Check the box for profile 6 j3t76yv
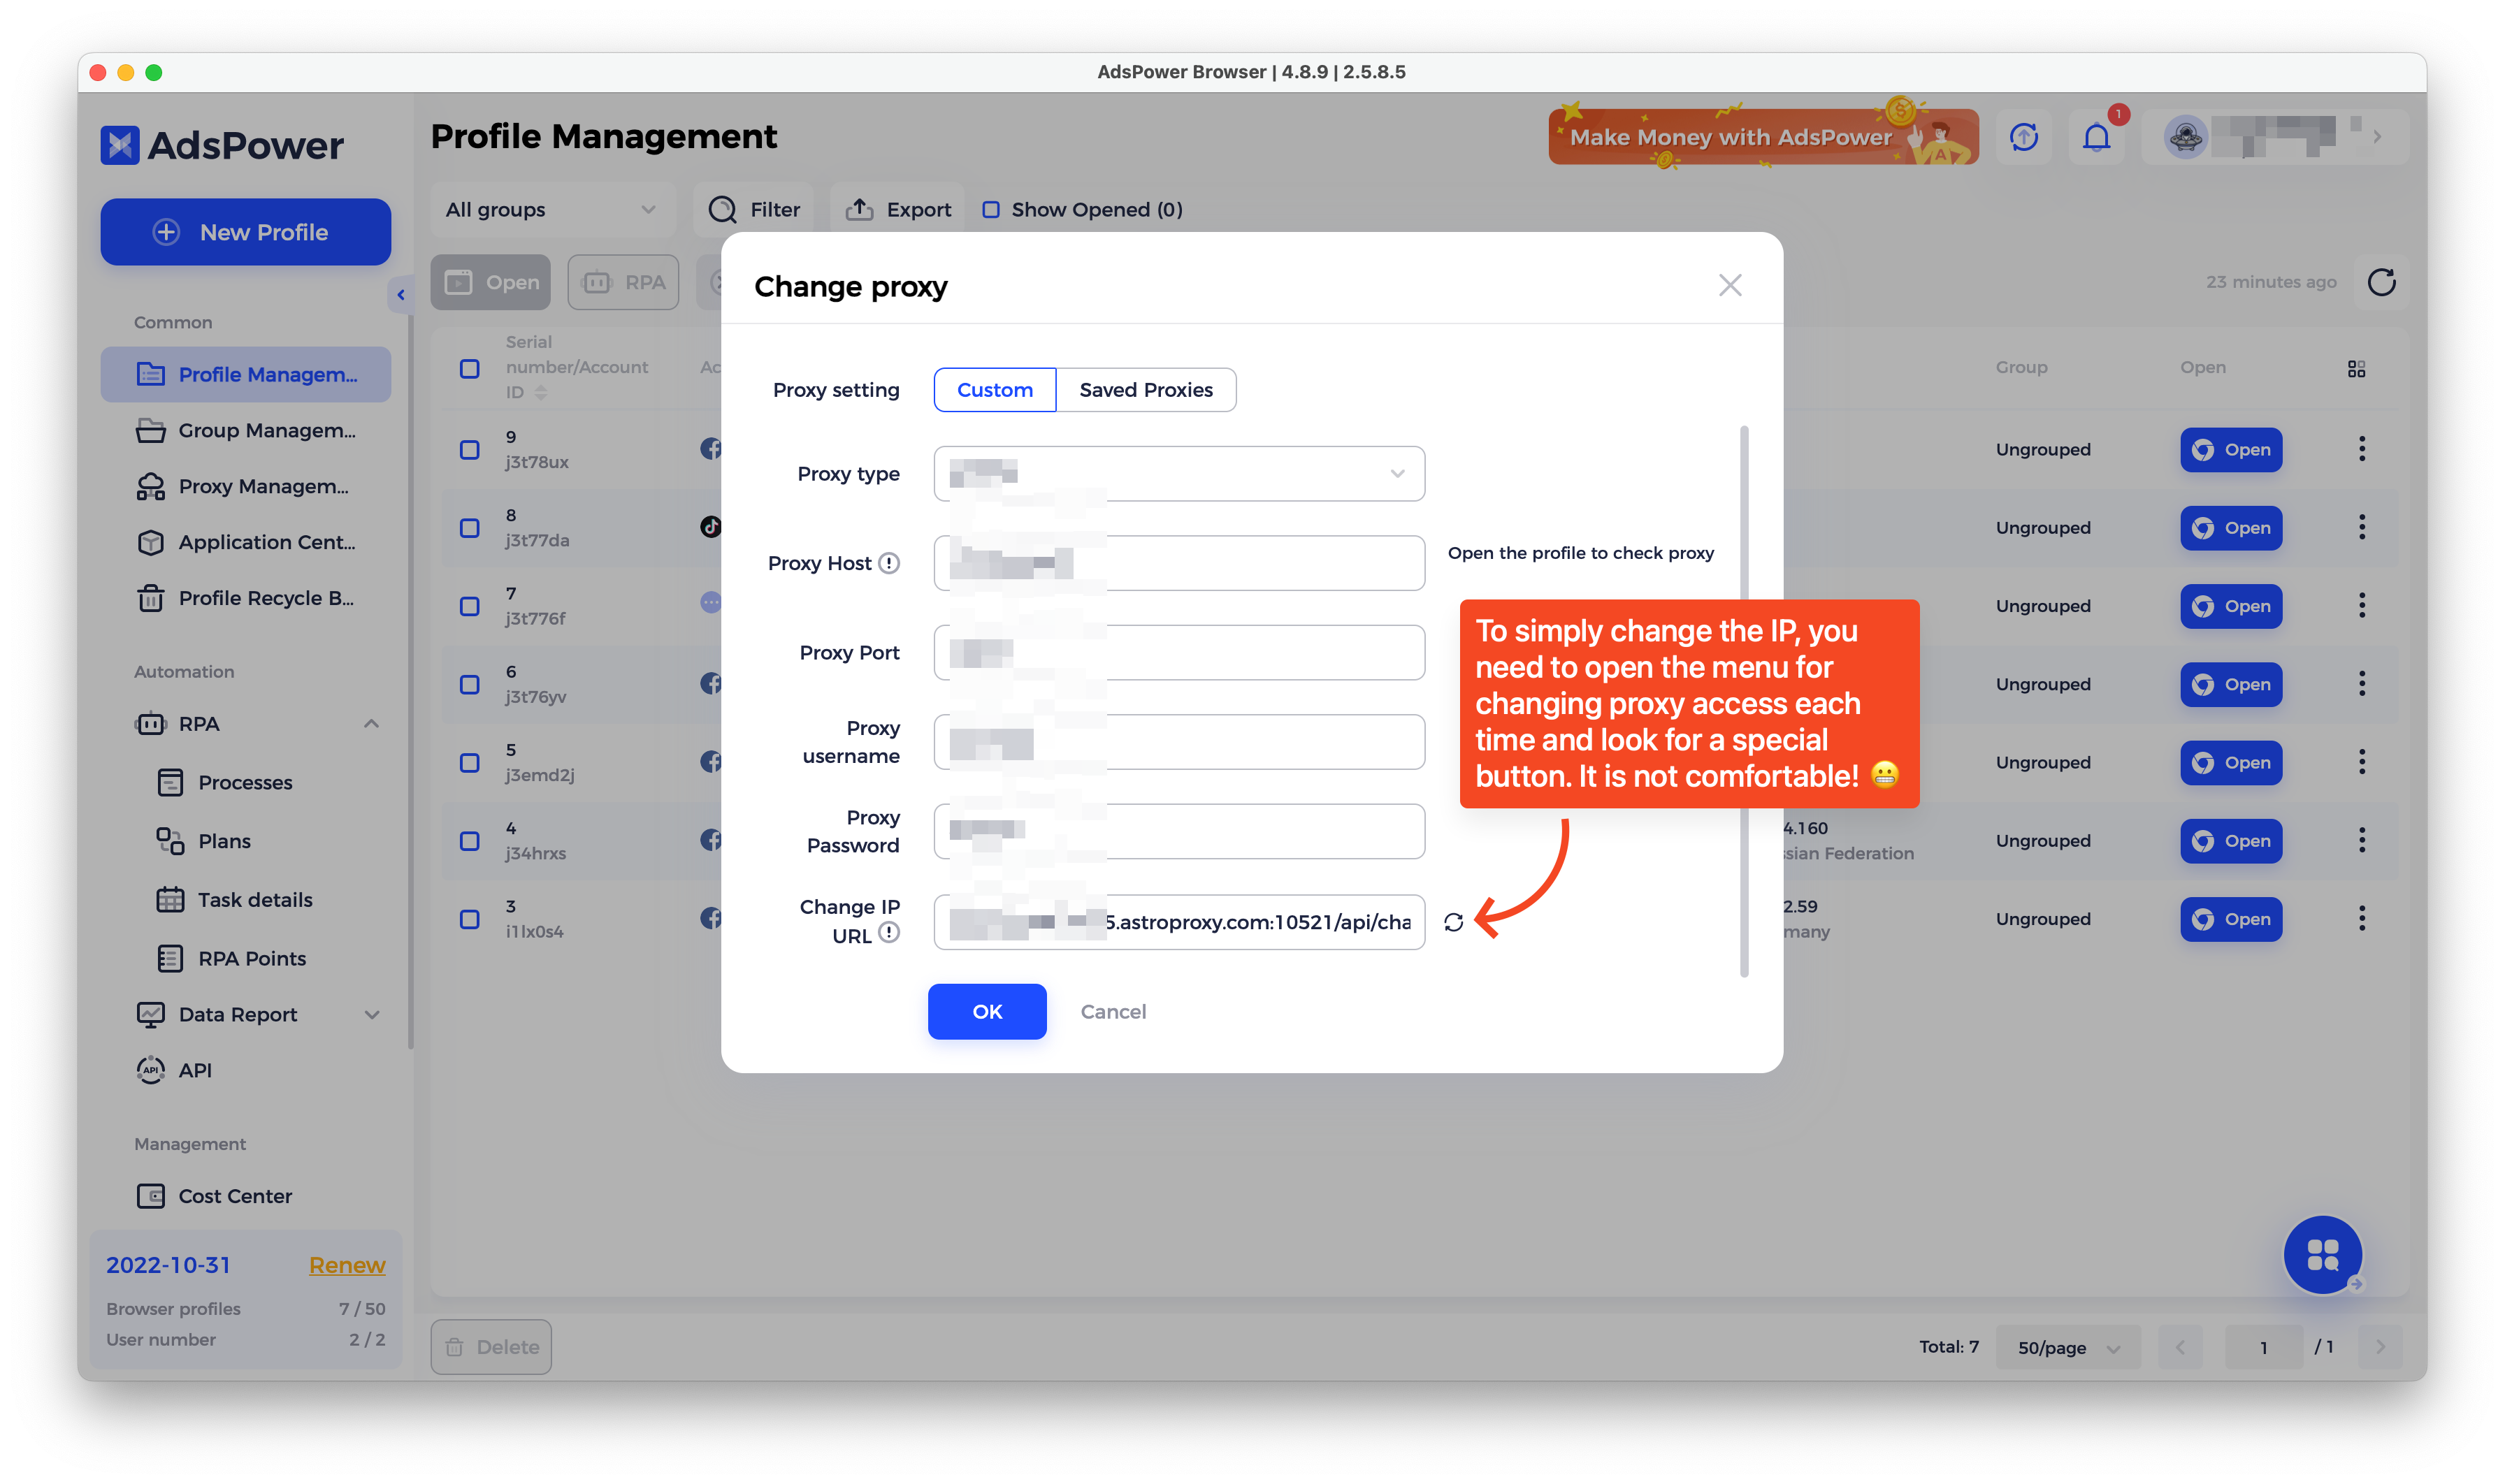The height and width of the screenshot is (1484, 2505). [469, 685]
